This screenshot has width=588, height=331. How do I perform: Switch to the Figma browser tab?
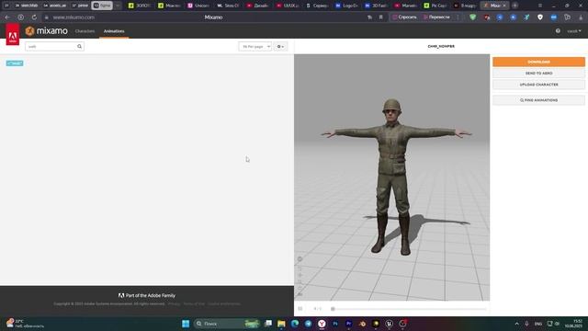click(102, 6)
